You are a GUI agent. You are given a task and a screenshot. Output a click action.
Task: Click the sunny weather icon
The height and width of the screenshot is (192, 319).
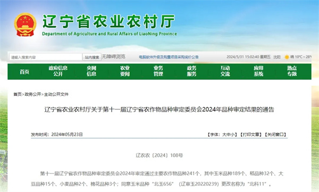tap(287, 57)
